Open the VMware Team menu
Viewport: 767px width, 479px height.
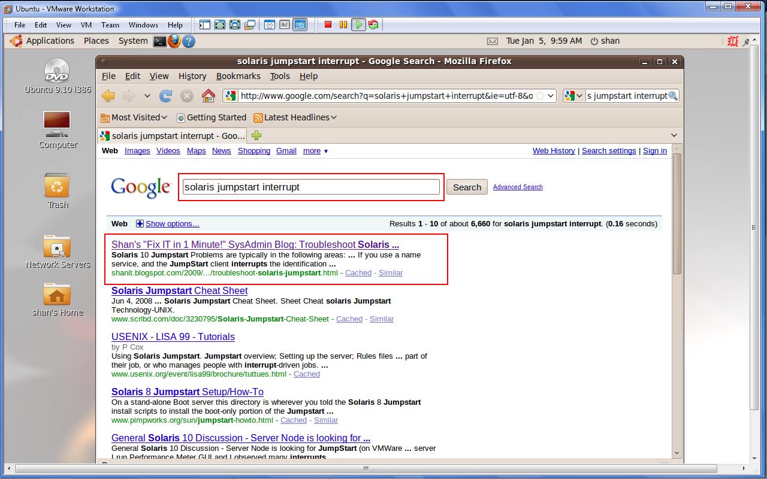(110, 25)
